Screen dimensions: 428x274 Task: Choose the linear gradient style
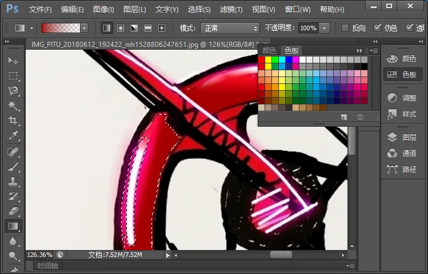pos(107,28)
